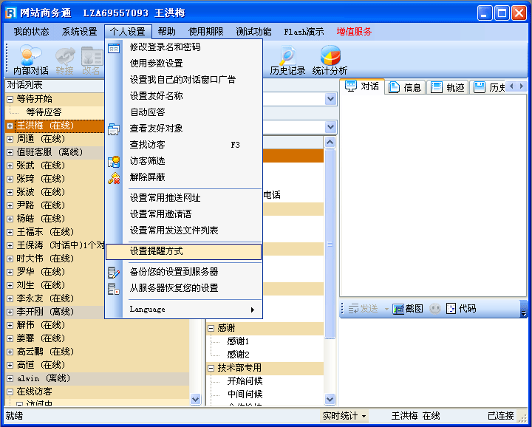This screenshot has height=427, width=532.
Task: Switch to the 轨迹 tab
Action: 448,87
